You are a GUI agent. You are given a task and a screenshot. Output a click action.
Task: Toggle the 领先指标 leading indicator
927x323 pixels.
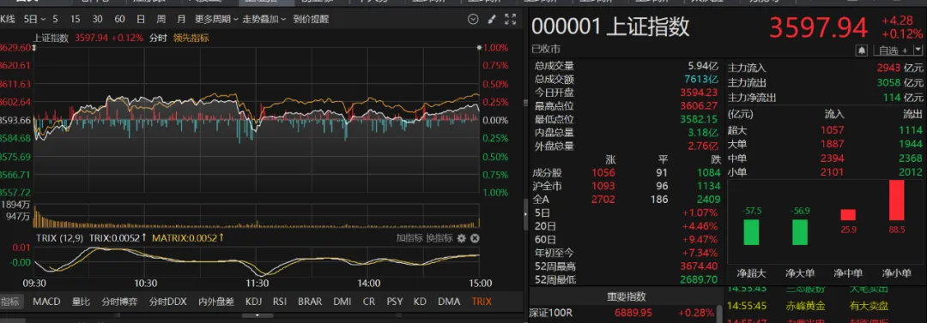(191, 38)
